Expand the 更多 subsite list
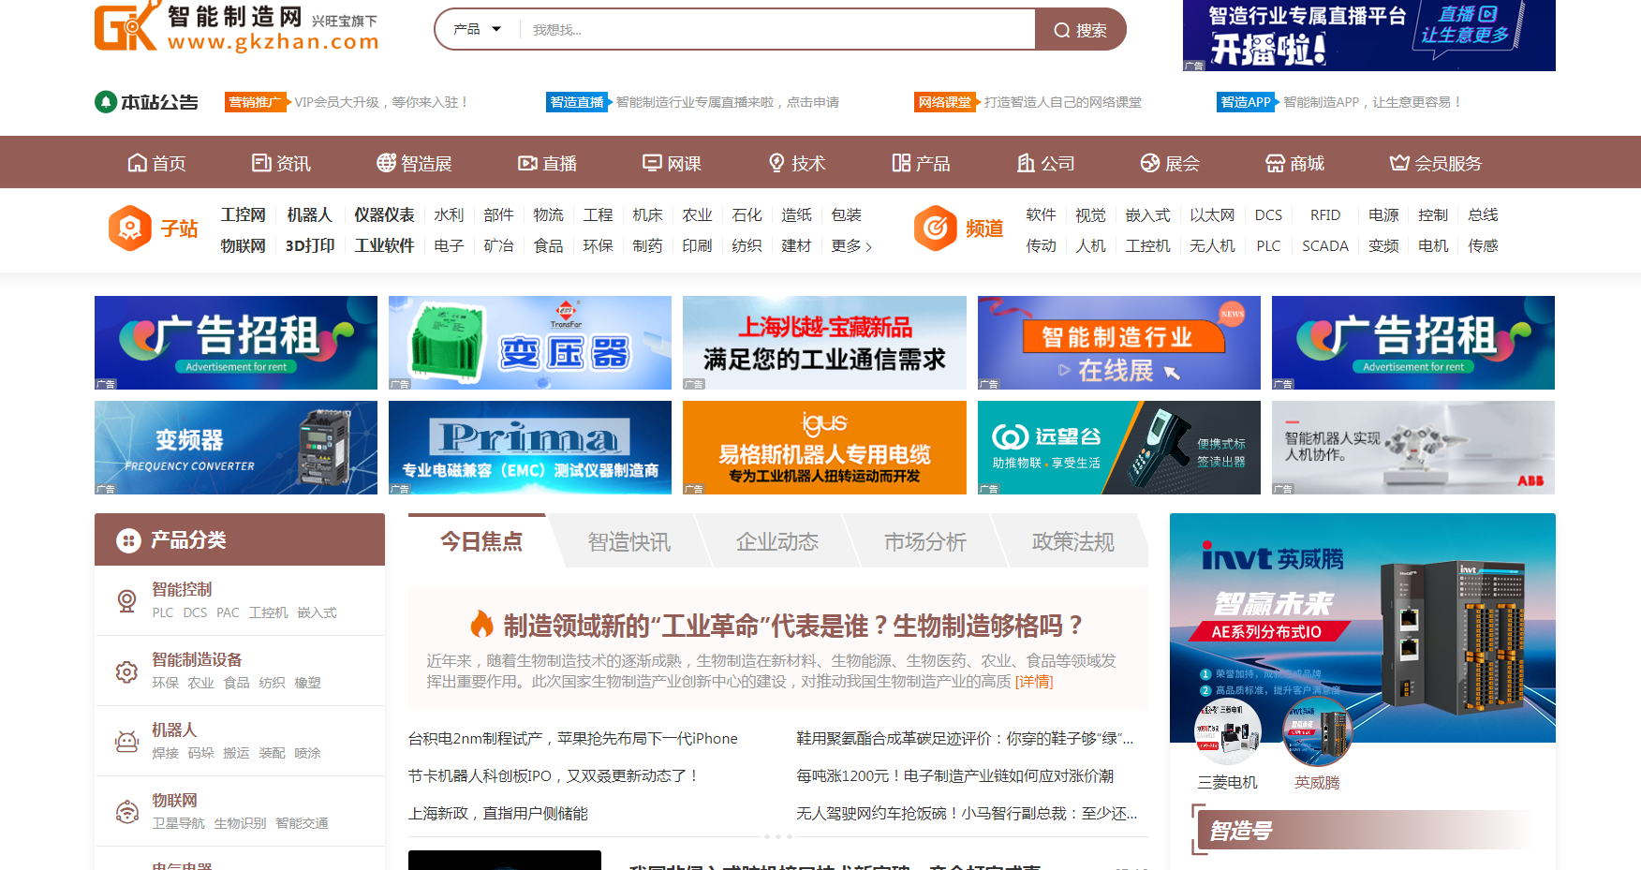1641x870 pixels. pyautogui.click(x=851, y=246)
